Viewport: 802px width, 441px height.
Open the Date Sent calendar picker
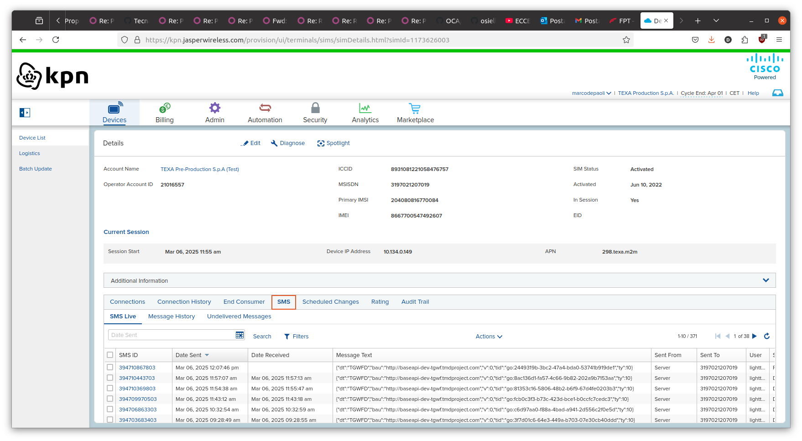click(240, 335)
